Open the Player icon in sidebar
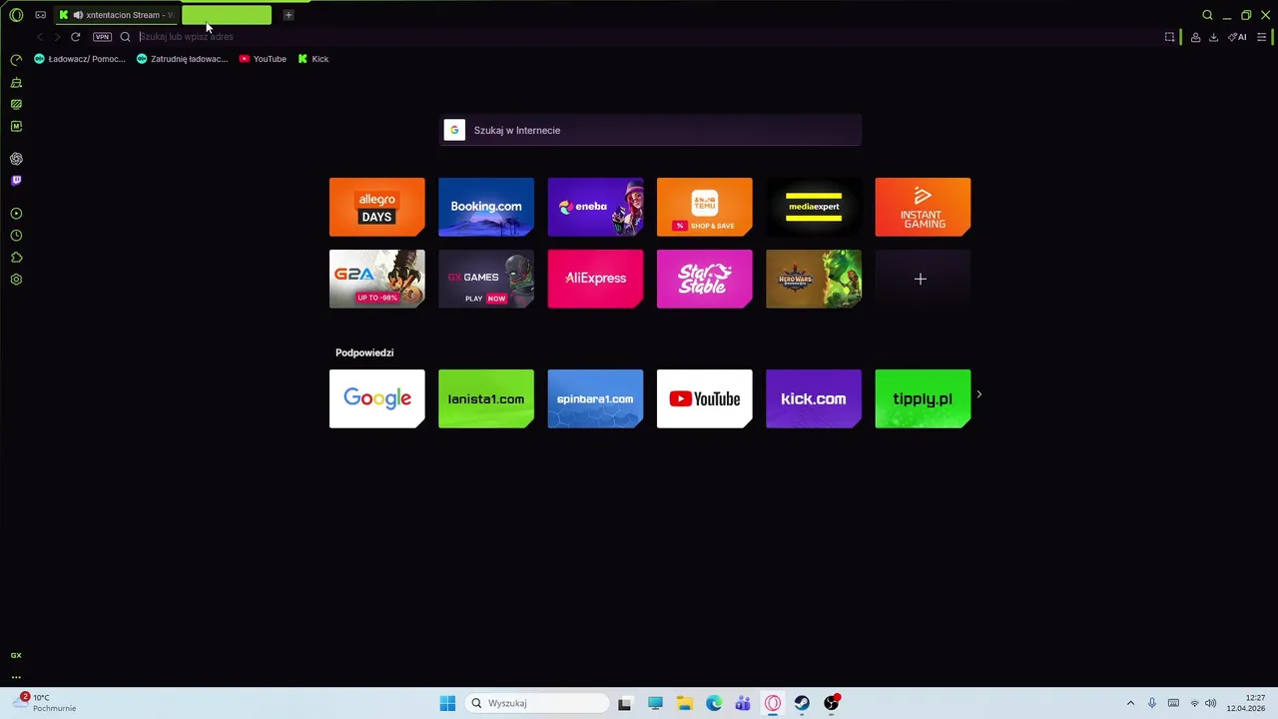 pos(16,214)
